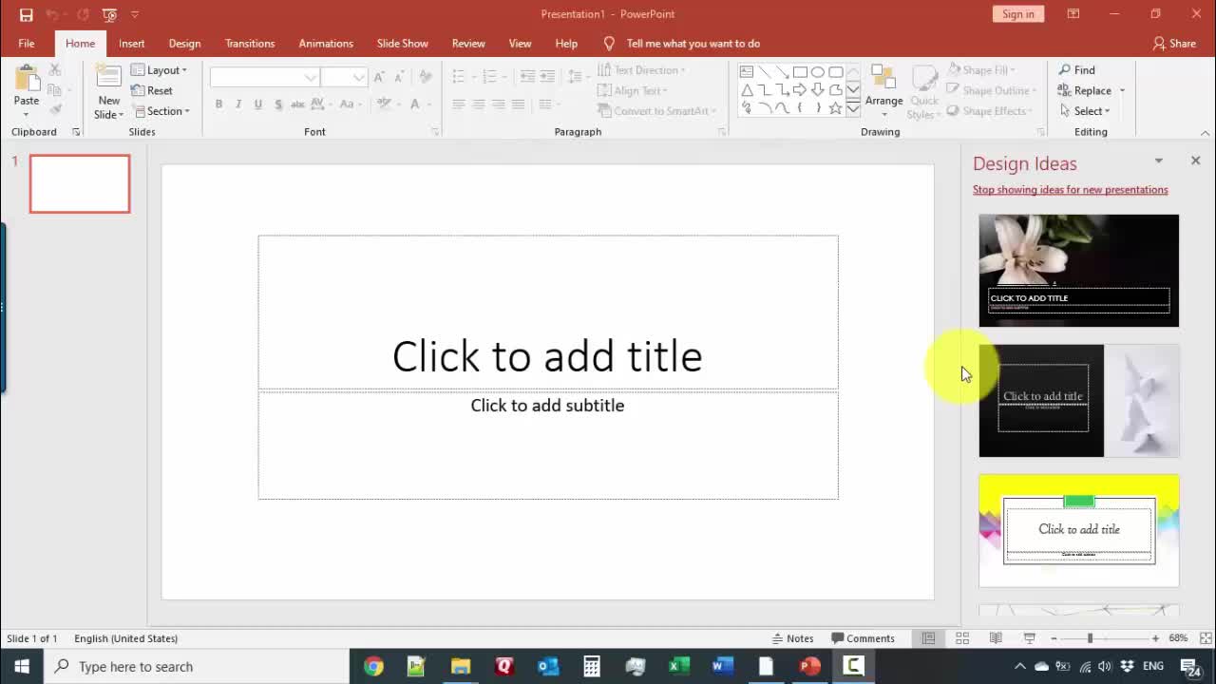Click the Save icon in quick access toolbar

click(26, 14)
